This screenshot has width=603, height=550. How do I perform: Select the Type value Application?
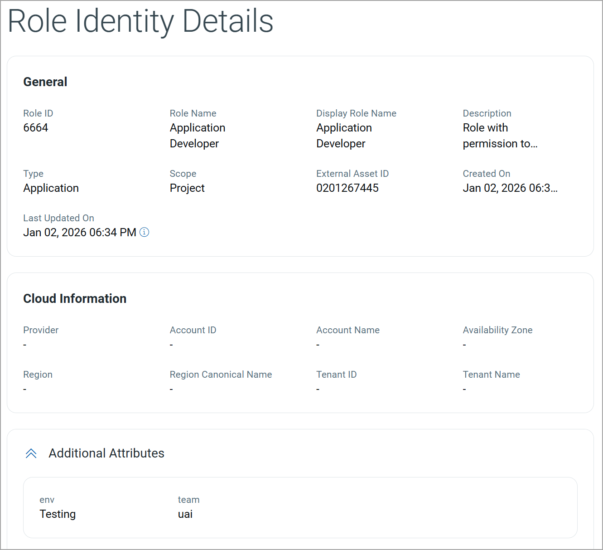51,188
